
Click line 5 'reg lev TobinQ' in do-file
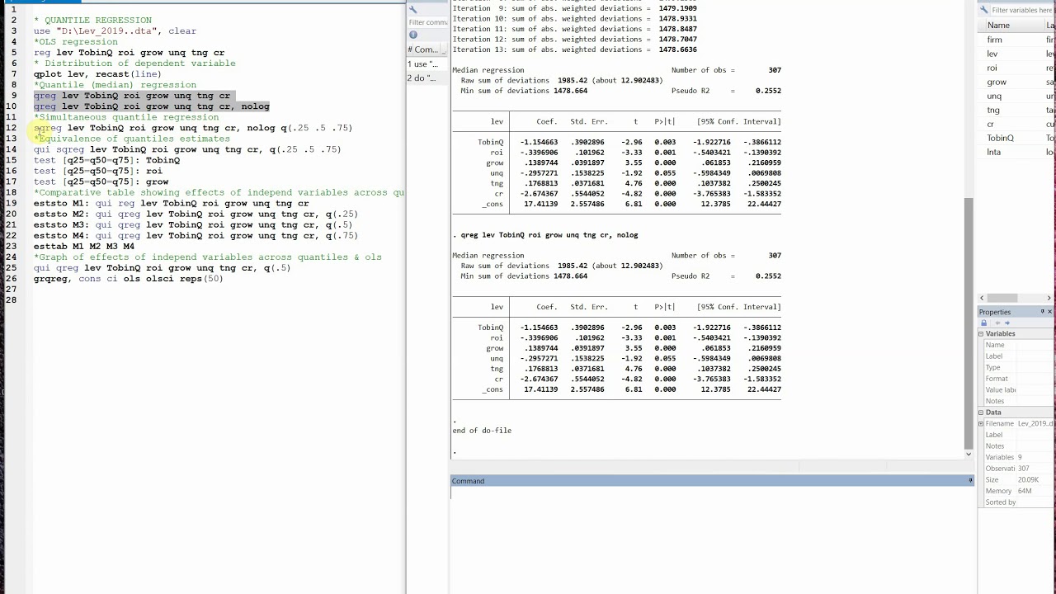pyautogui.click(x=129, y=53)
